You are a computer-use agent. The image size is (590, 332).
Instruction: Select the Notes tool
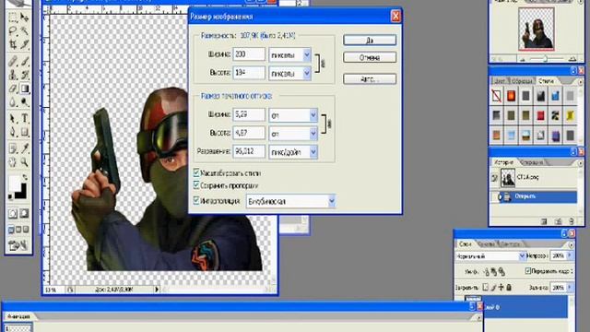(12, 148)
